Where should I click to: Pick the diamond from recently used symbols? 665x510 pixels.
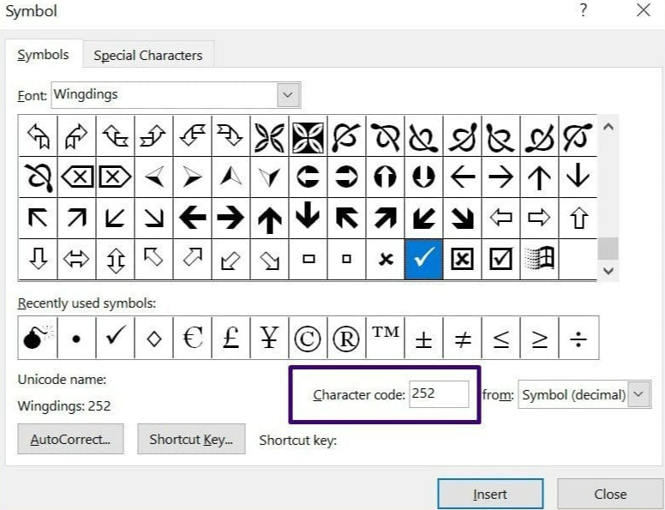(x=153, y=338)
